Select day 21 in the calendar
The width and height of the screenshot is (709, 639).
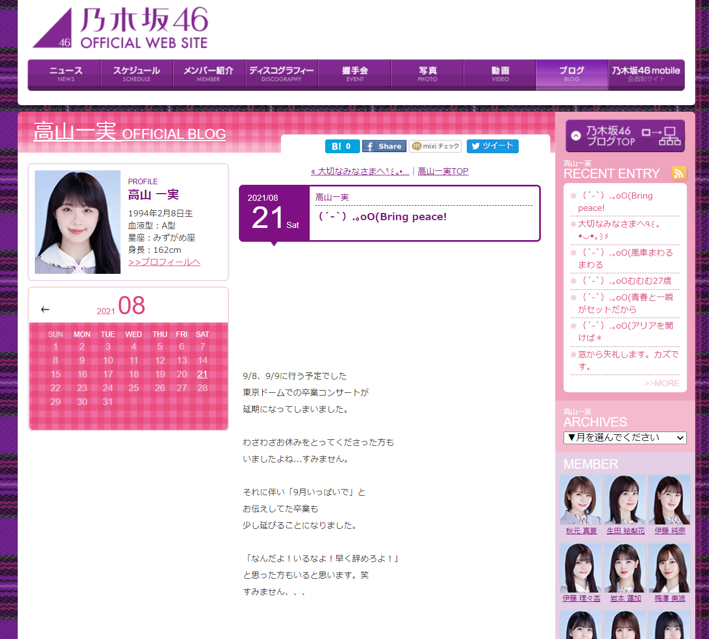[202, 375]
